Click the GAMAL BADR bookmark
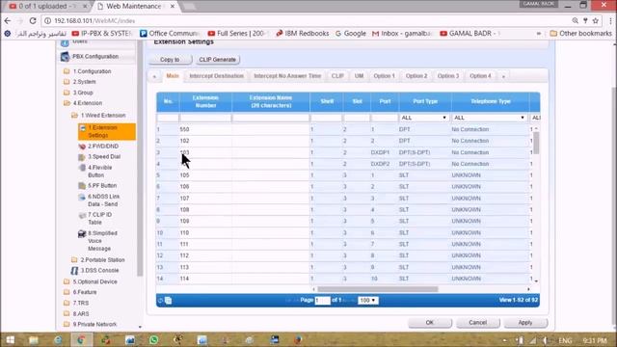 coord(469,34)
